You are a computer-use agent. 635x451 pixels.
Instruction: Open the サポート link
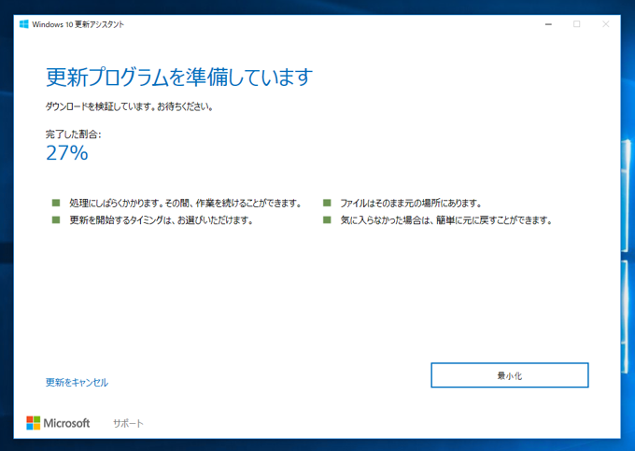pos(128,424)
